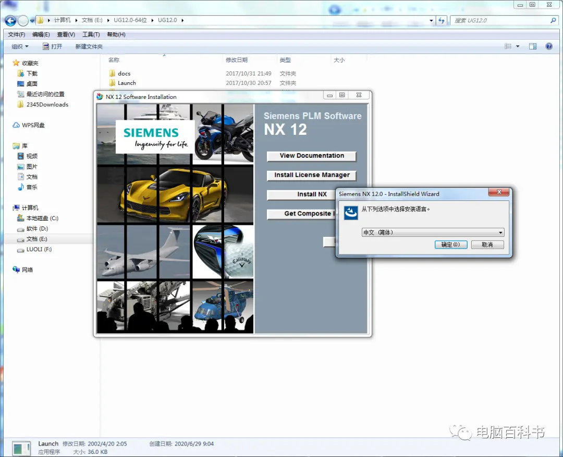Open Explorer help question mark icon
563x457 pixels.
549,46
